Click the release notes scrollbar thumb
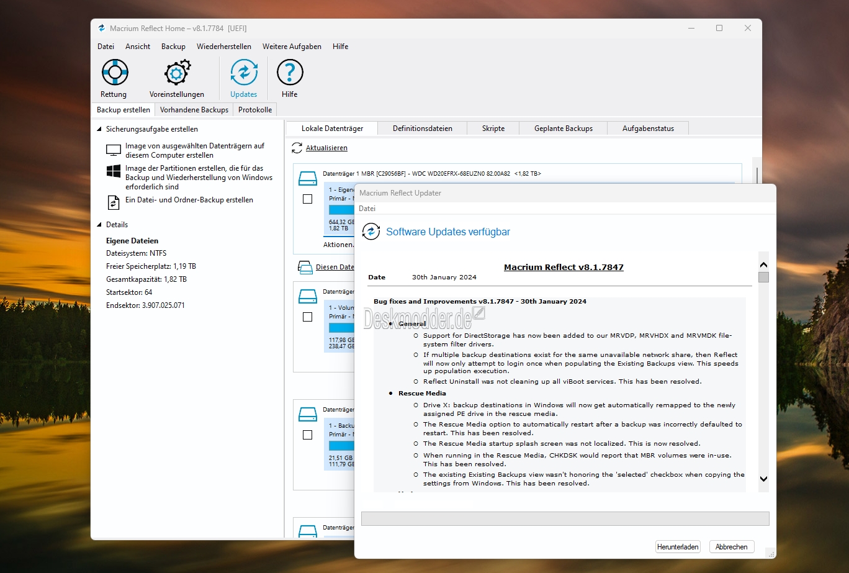The image size is (849, 573). (x=763, y=277)
